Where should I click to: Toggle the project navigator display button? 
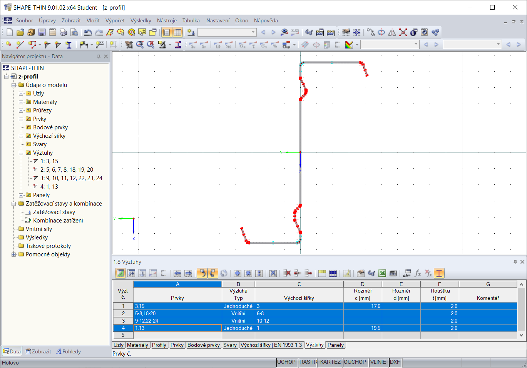click(x=166, y=32)
